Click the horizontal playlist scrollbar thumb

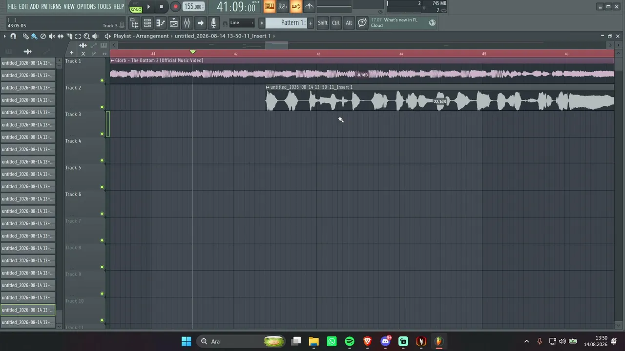click(277, 45)
